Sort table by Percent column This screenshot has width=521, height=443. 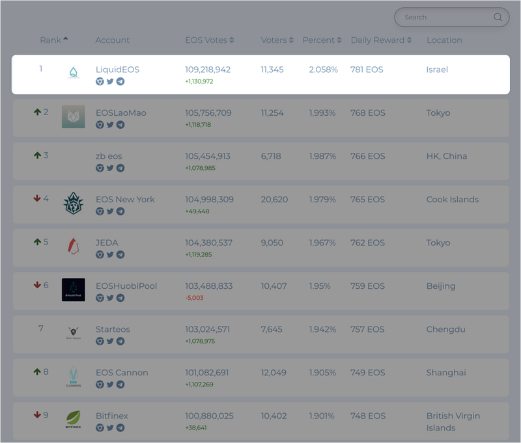(x=322, y=40)
